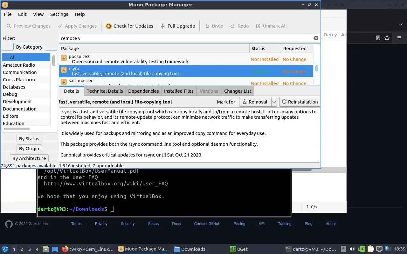
Task: Switch to the By Architecture filter tab
Action: click(x=29, y=158)
